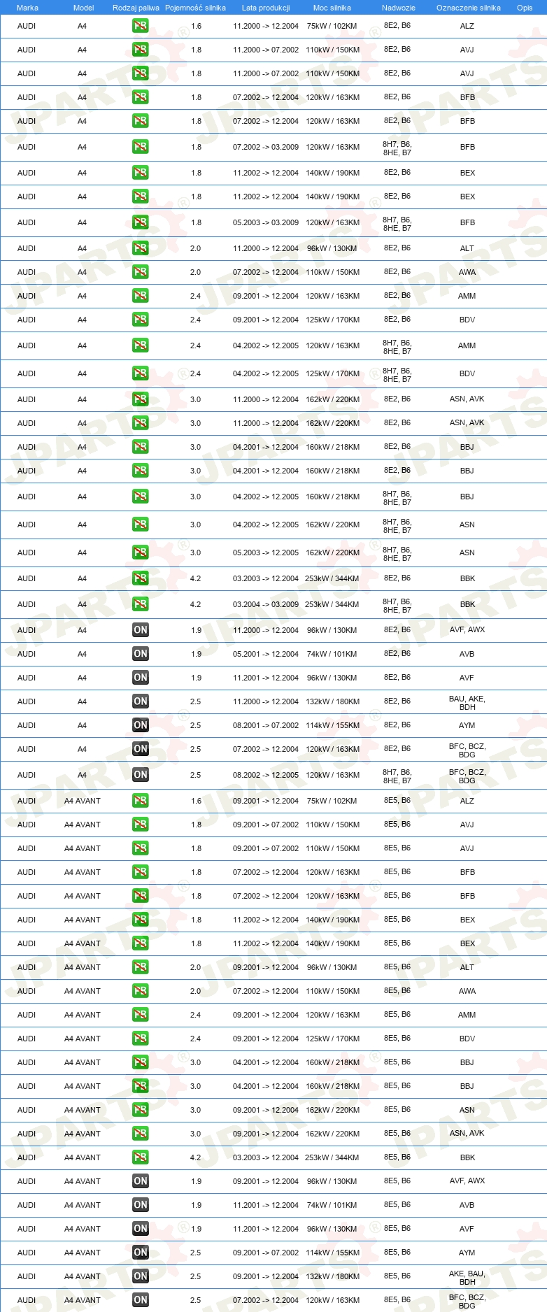Click the Oznaczenie silnika column header
This screenshot has height=1312, width=547.
pyautogui.click(x=469, y=8)
